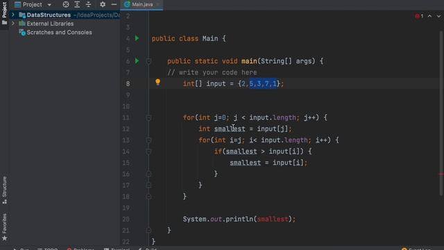Open the Structure side tab
Screen dimensions: 444x250
pos(4,190)
